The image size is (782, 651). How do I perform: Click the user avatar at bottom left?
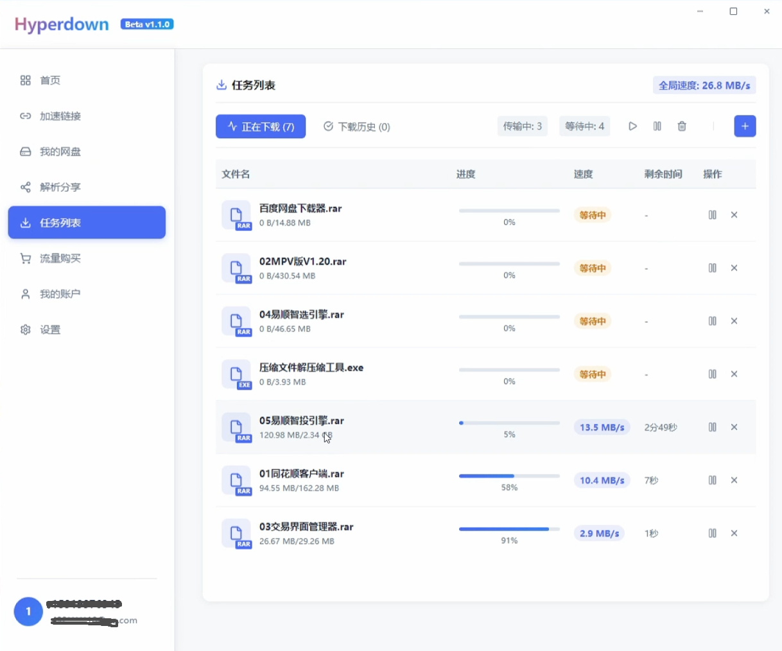click(28, 611)
